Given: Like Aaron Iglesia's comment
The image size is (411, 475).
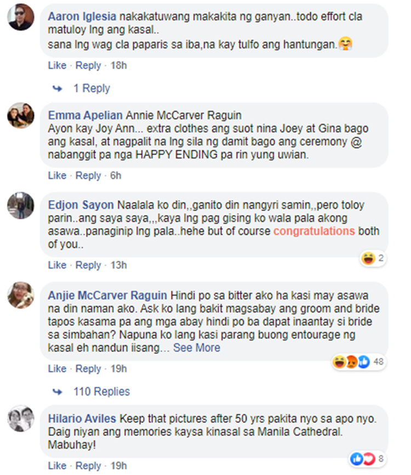Looking at the screenshot, I should 57,65.
